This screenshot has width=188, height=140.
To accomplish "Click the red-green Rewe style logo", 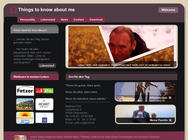I will (x=44, y=91).
